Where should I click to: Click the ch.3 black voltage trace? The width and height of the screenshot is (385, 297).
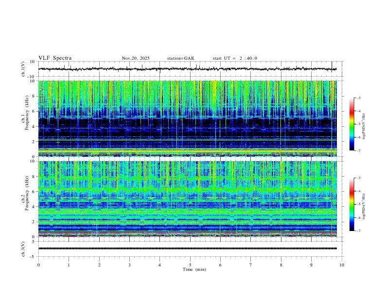point(187,248)
